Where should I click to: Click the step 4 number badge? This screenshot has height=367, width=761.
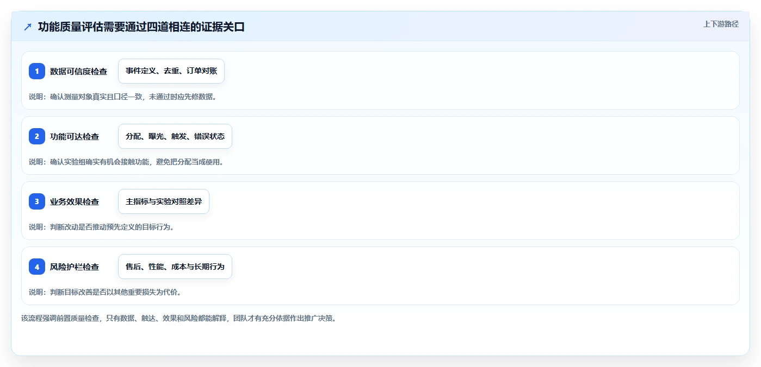click(37, 267)
